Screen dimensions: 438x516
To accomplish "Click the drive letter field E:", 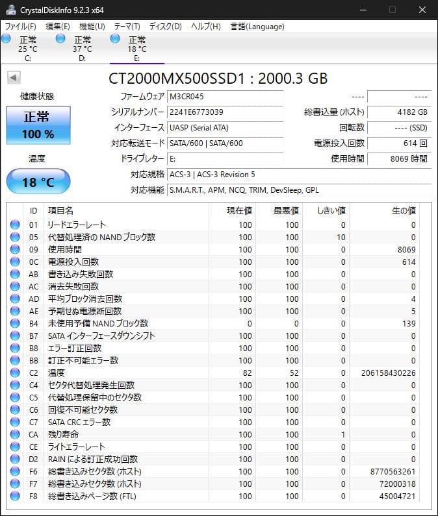I will click(225, 159).
